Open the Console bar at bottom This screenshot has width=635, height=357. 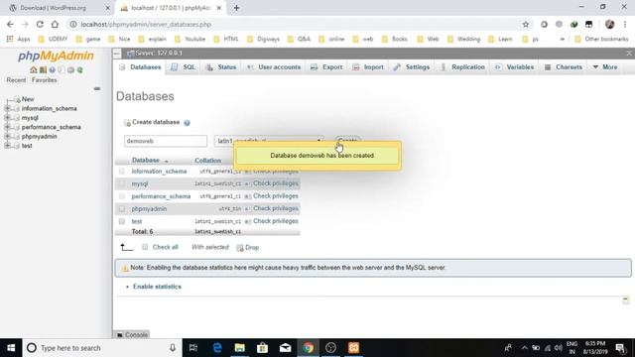point(132,335)
